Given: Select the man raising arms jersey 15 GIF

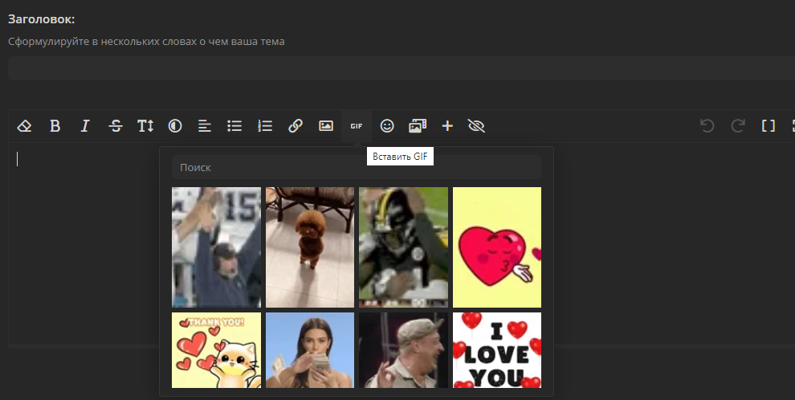Looking at the screenshot, I should 217,247.
